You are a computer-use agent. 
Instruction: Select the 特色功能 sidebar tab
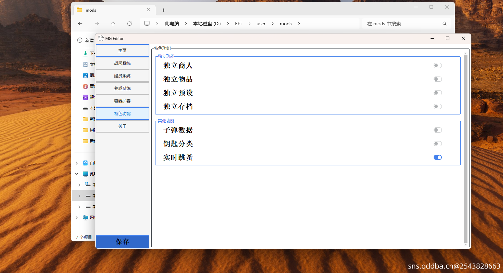tap(122, 114)
